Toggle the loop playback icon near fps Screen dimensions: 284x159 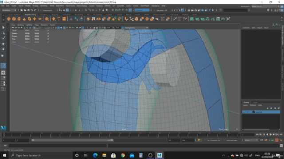pyautogui.click(x=262, y=140)
